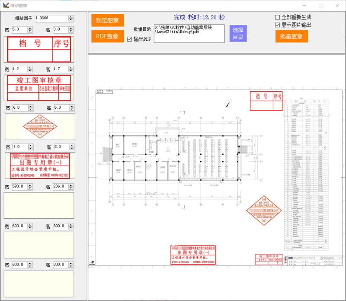This screenshot has height=301, width=346.
Task: Click 出图专用章 stamp on drawing preview
Action: (193, 255)
